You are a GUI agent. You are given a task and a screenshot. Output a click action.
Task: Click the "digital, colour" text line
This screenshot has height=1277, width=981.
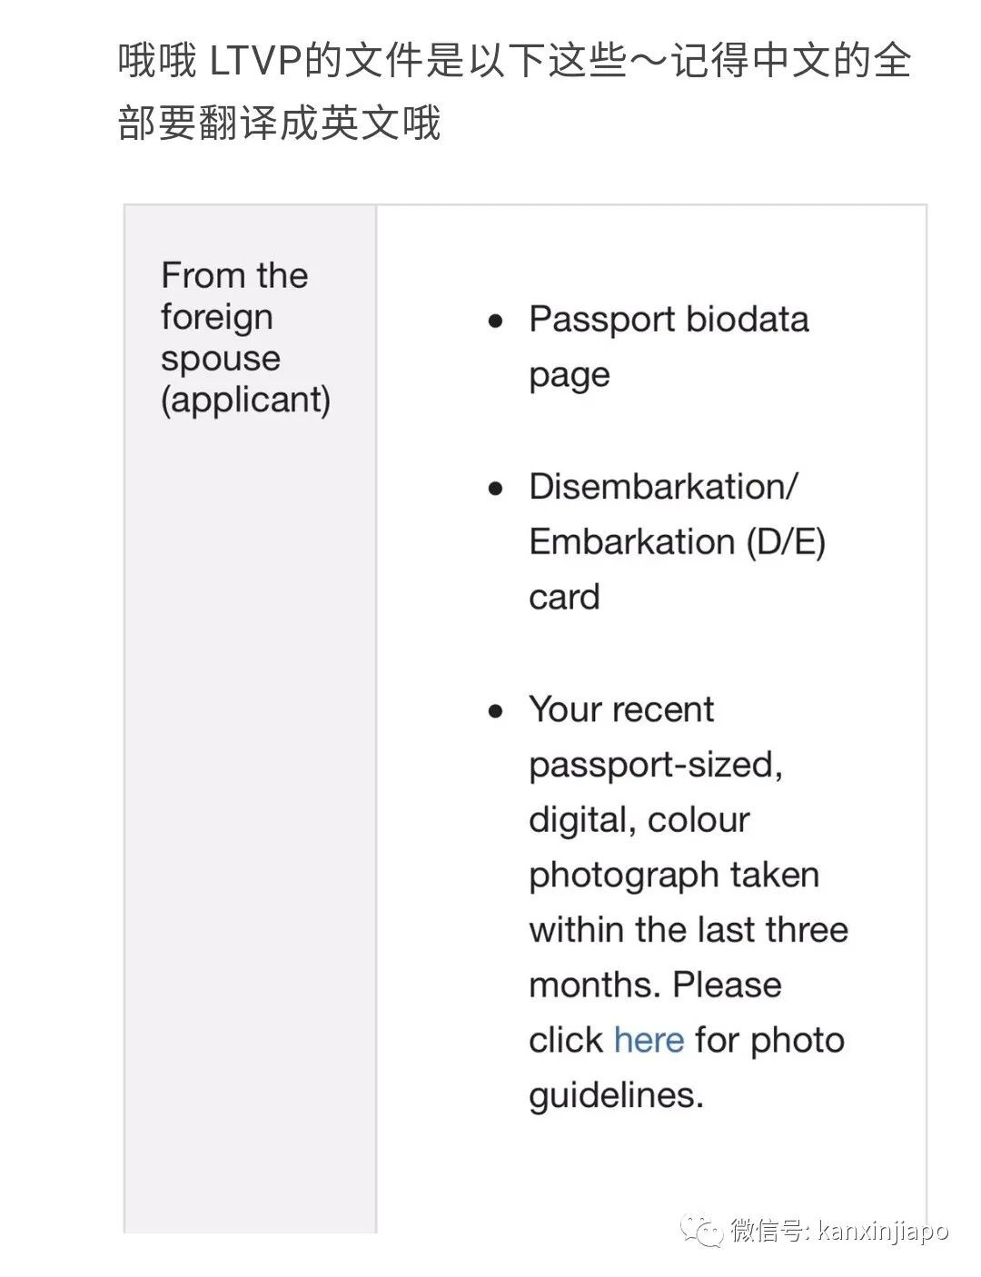[x=639, y=820]
